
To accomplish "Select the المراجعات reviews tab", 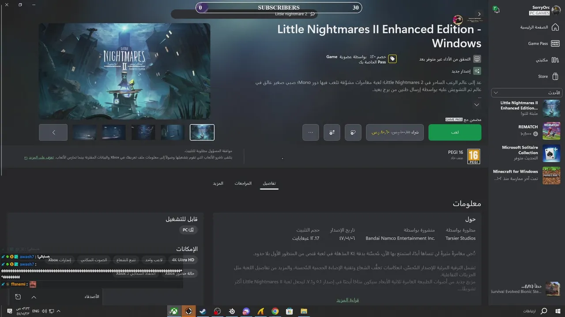I will [243, 183].
